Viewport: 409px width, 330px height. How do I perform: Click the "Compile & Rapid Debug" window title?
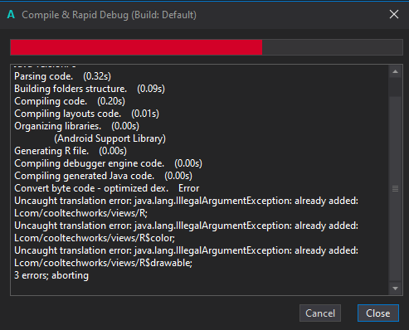(x=109, y=15)
